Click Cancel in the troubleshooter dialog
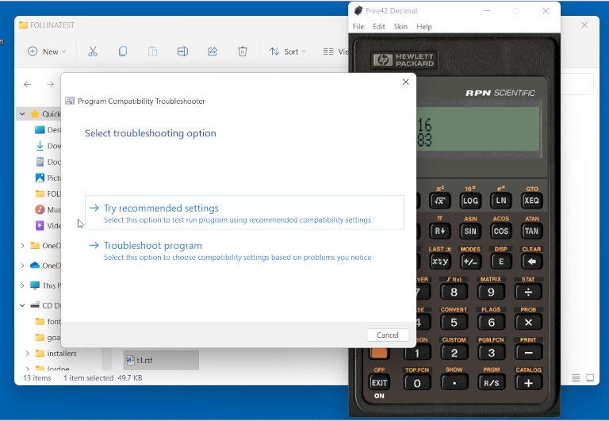 pyautogui.click(x=388, y=335)
